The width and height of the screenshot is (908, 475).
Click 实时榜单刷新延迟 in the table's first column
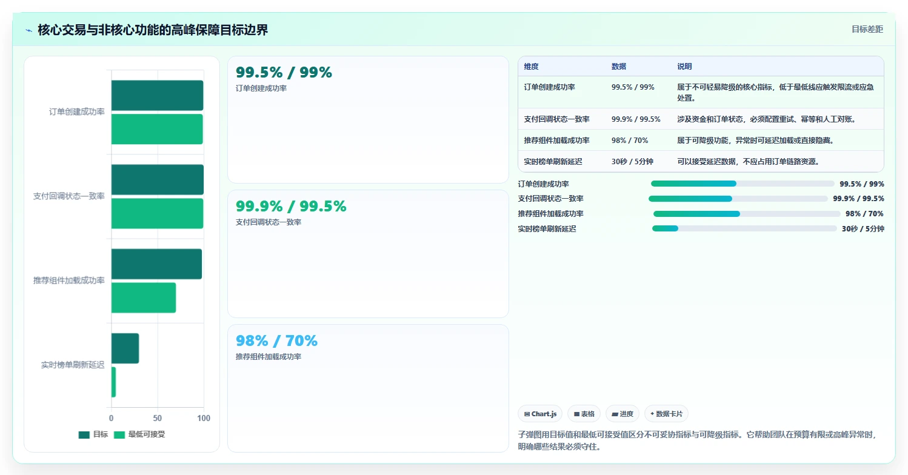(553, 162)
